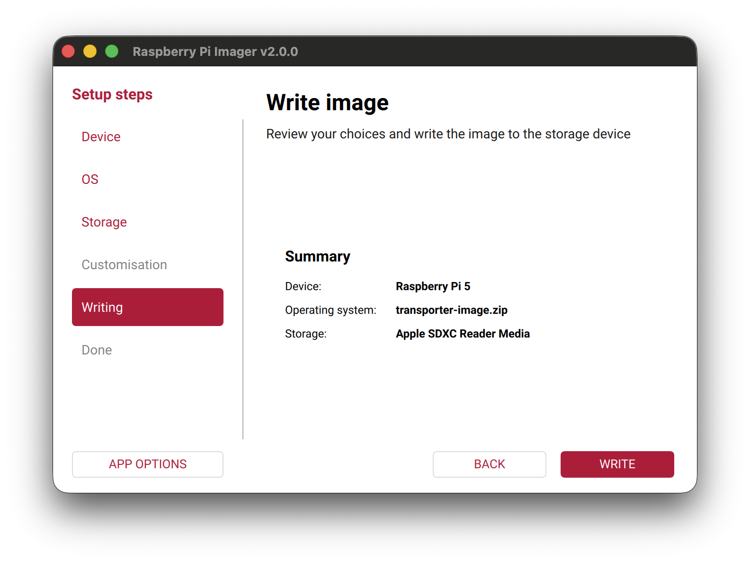This screenshot has width=750, height=563.
Task: Click the transporter-image.zip value
Action: (452, 310)
